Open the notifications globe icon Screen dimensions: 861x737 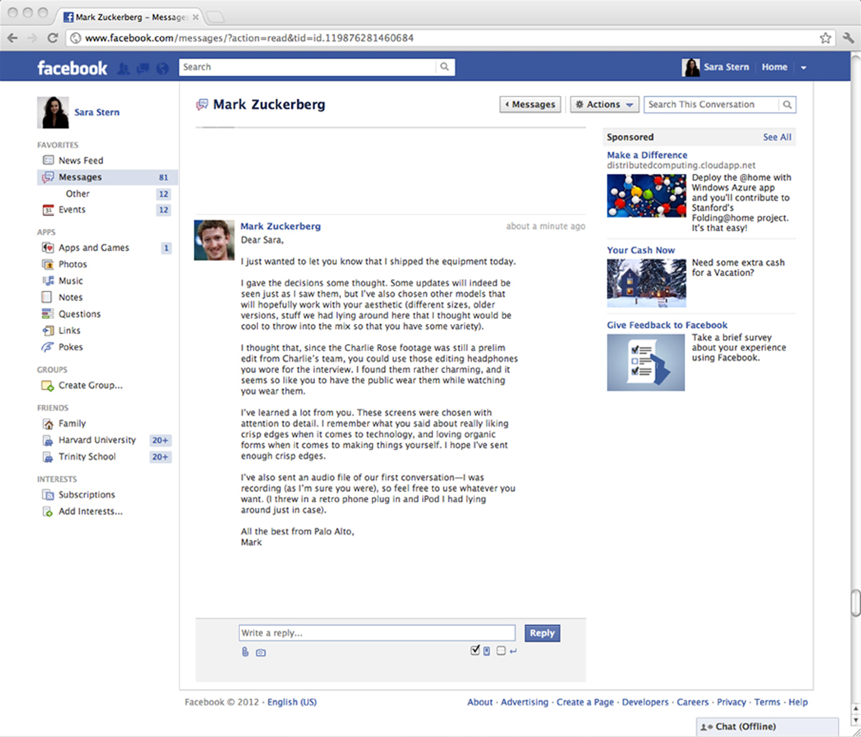point(162,68)
